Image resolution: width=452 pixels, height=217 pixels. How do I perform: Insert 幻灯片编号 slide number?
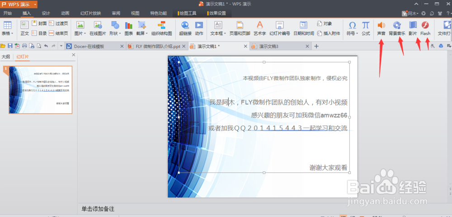[x=280, y=28]
